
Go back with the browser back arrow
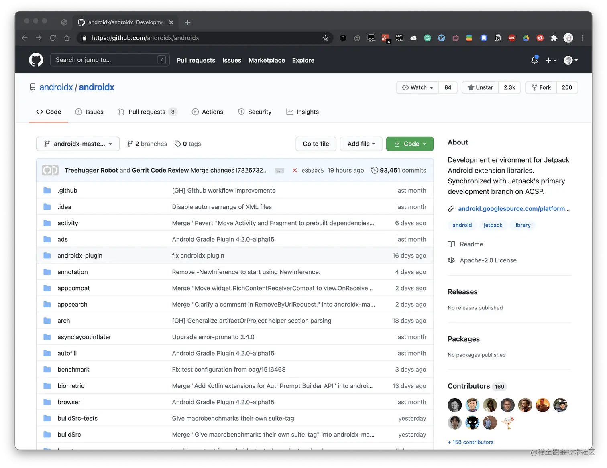(25, 38)
